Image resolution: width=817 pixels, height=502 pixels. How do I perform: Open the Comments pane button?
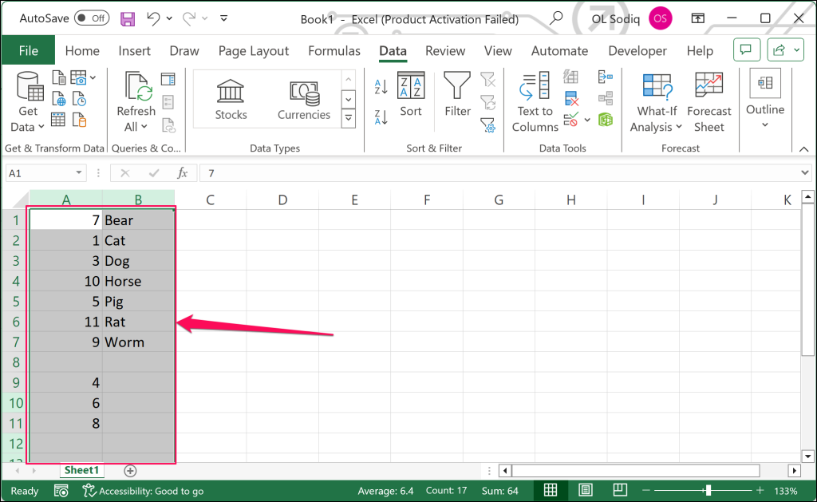coord(746,50)
